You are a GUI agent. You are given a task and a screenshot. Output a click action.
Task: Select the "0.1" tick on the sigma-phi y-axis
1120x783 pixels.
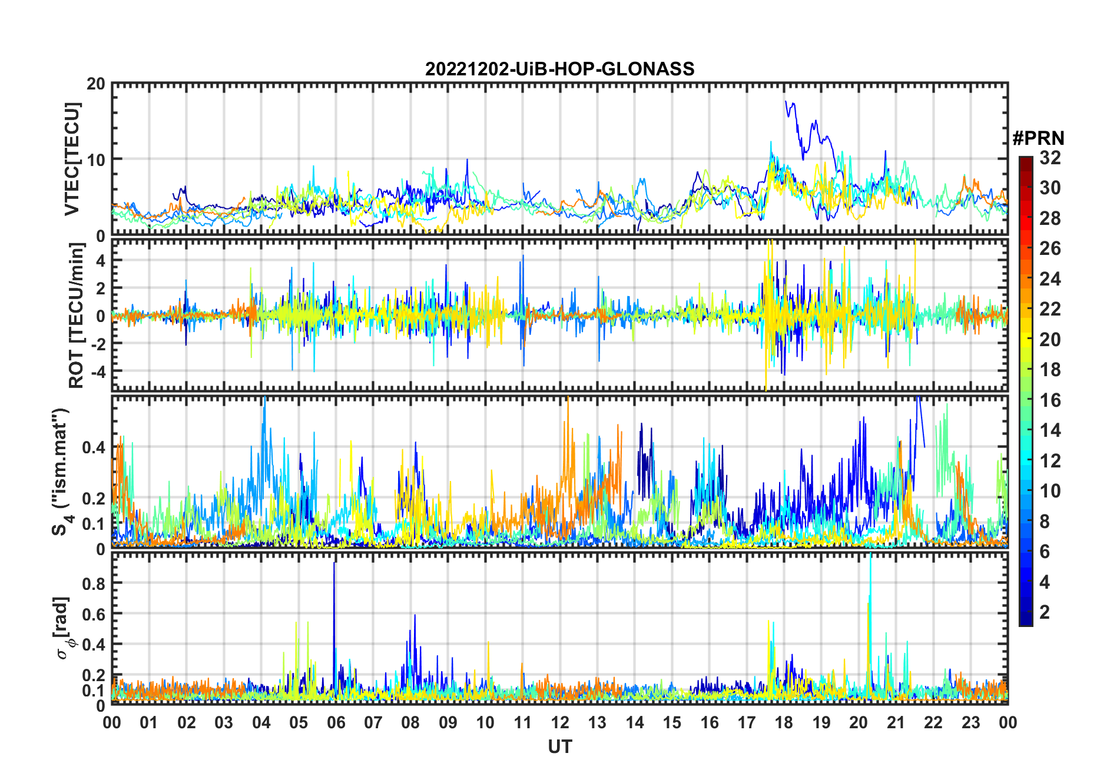(x=94, y=690)
